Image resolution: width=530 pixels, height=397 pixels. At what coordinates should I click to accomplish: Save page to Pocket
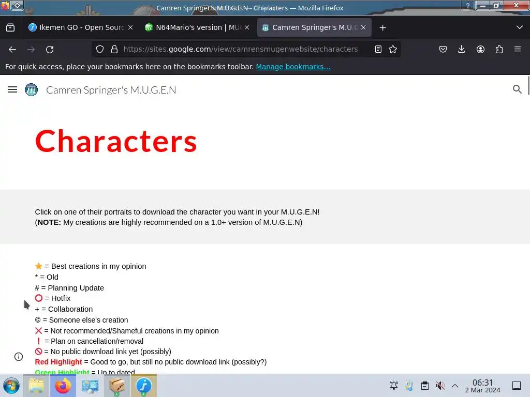pos(443,49)
